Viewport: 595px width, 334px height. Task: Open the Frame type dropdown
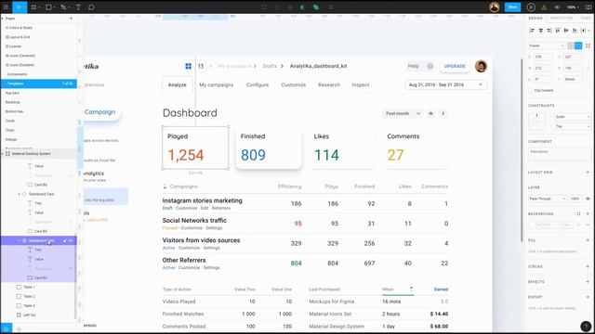547,45
